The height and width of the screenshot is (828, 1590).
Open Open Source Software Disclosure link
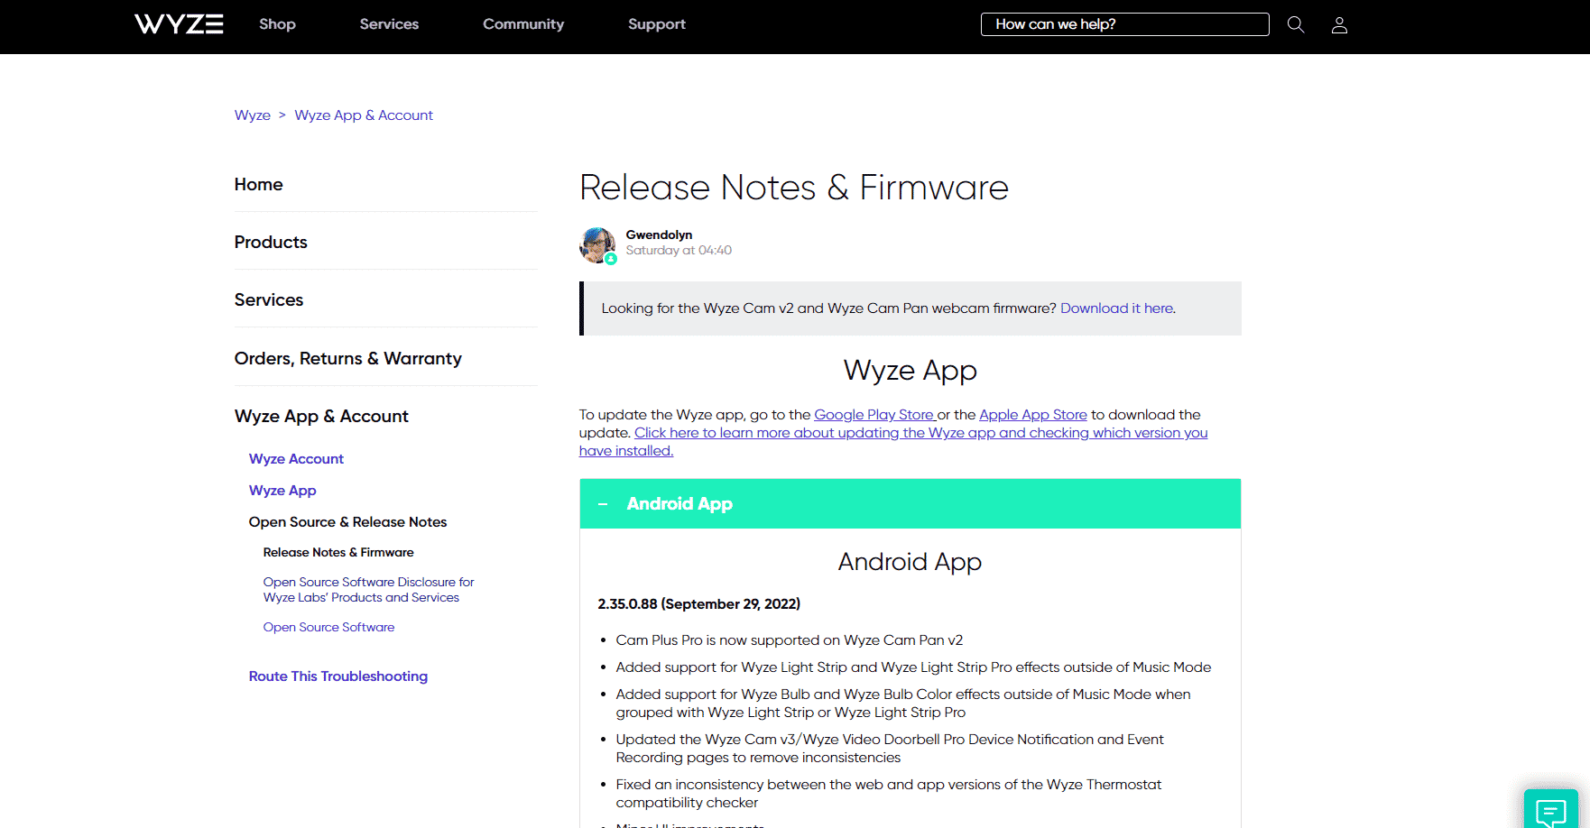coord(368,590)
